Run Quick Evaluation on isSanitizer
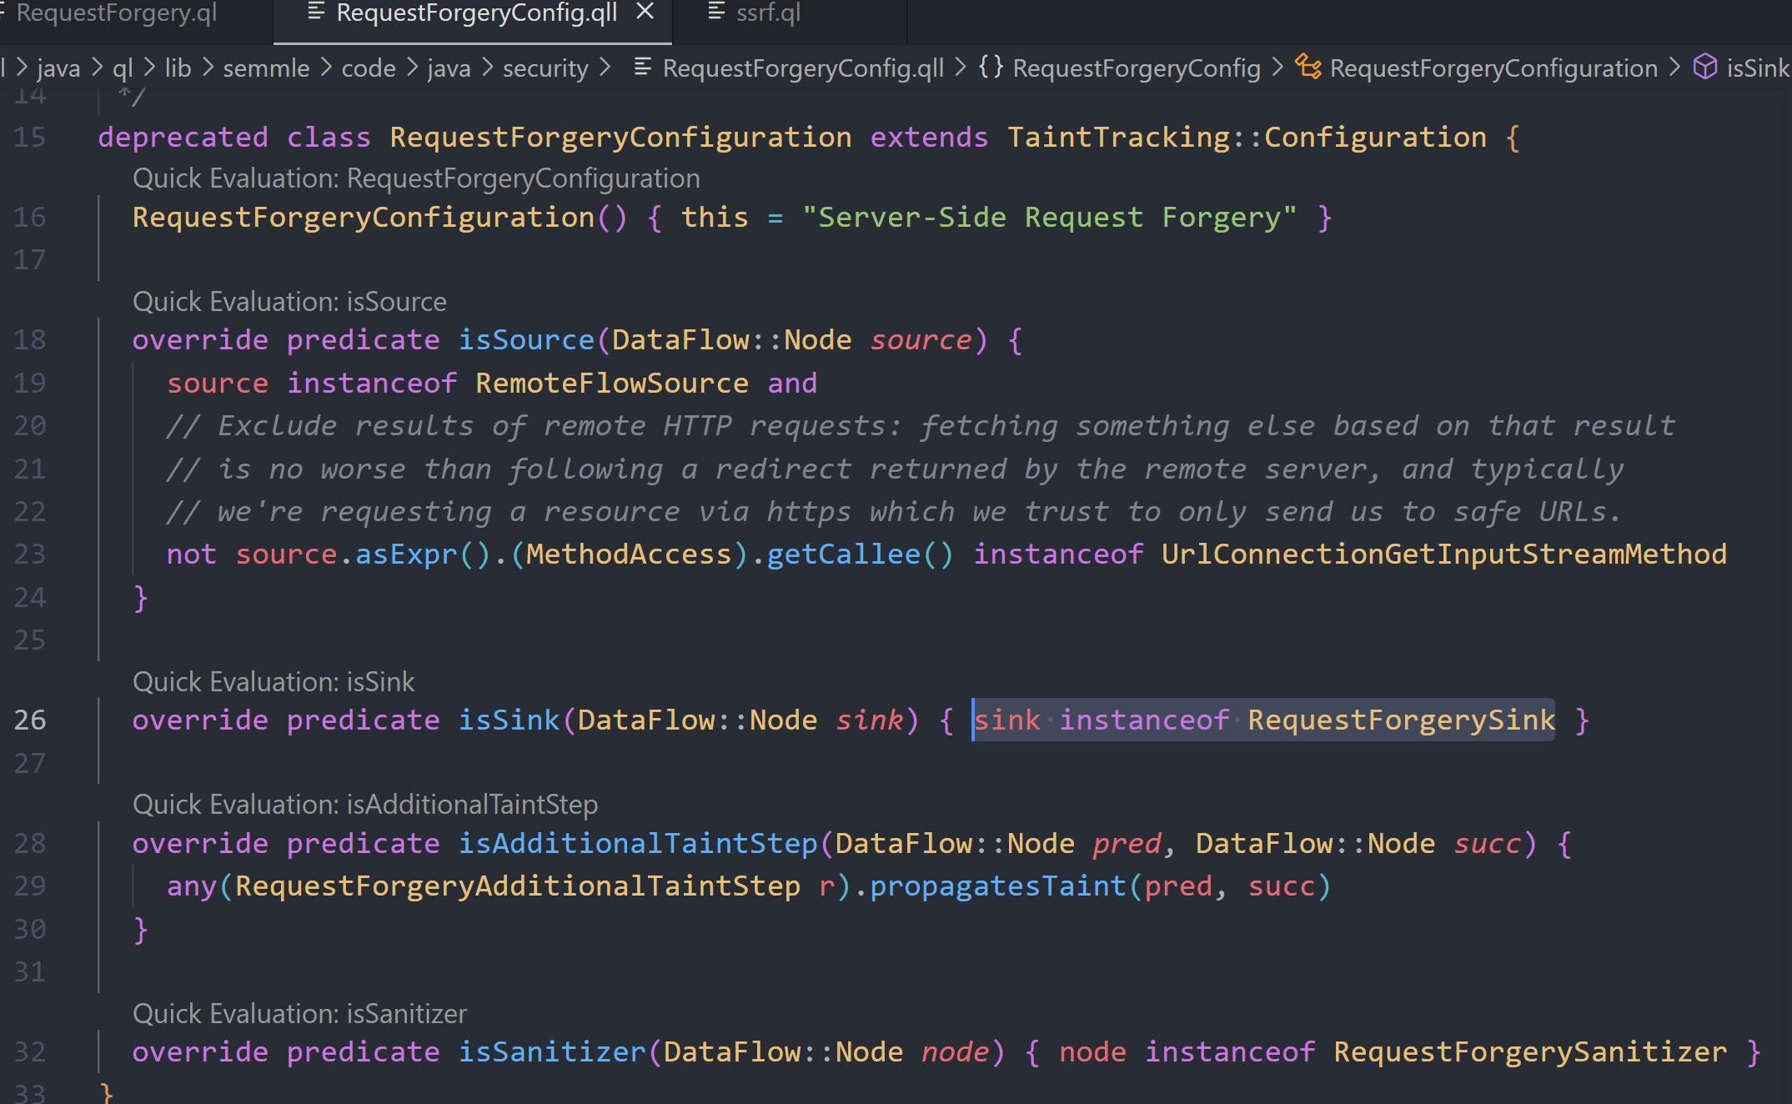This screenshot has height=1104, width=1792. (299, 1013)
